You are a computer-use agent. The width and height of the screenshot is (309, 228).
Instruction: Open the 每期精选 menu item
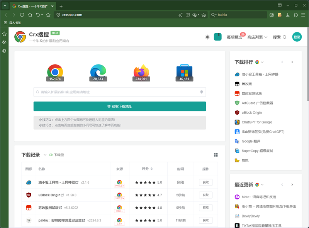click(x=234, y=37)
